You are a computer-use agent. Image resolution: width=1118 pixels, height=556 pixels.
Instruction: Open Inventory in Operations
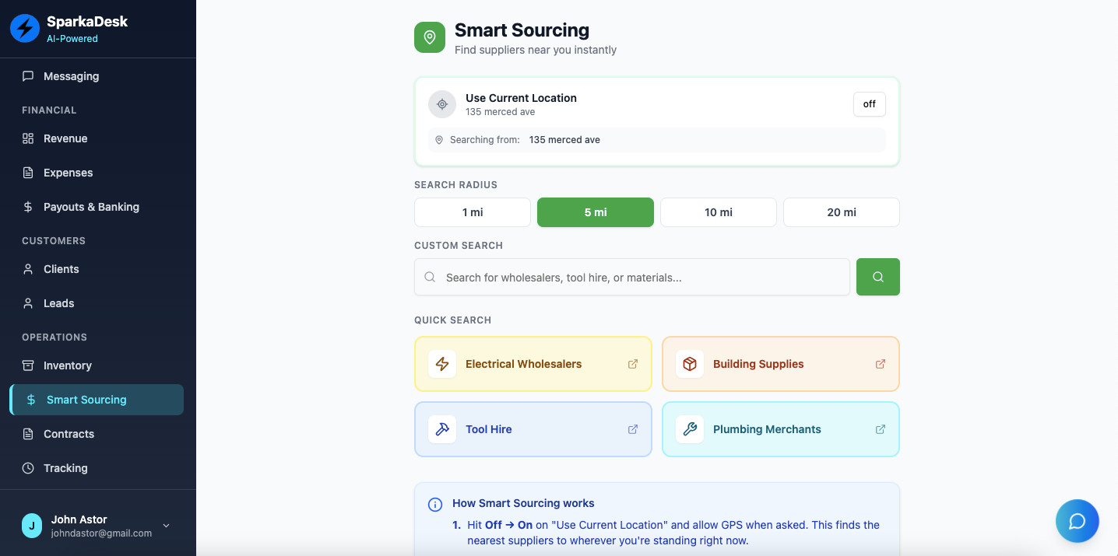97,365
